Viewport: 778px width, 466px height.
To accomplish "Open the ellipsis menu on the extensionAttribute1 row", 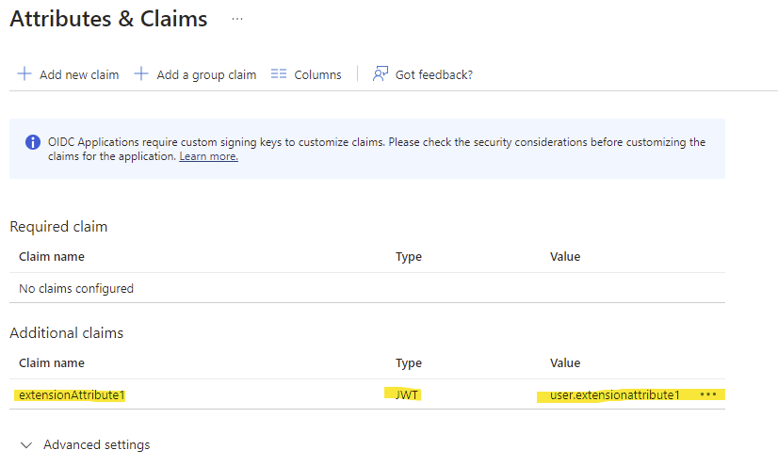I will pyautogui.click(x=708, y=394).
